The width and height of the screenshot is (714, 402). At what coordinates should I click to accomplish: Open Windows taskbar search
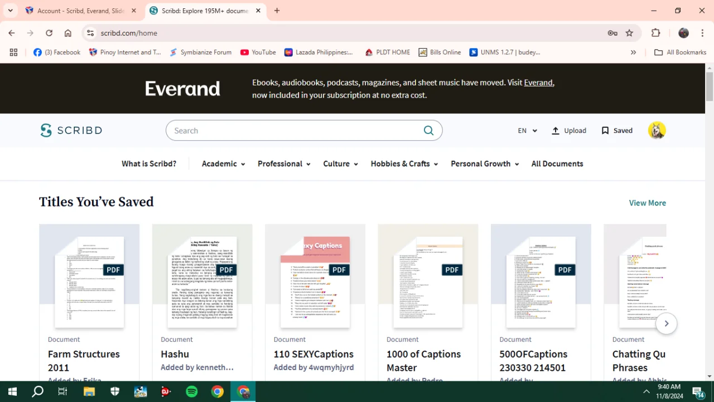click(38, 391)
